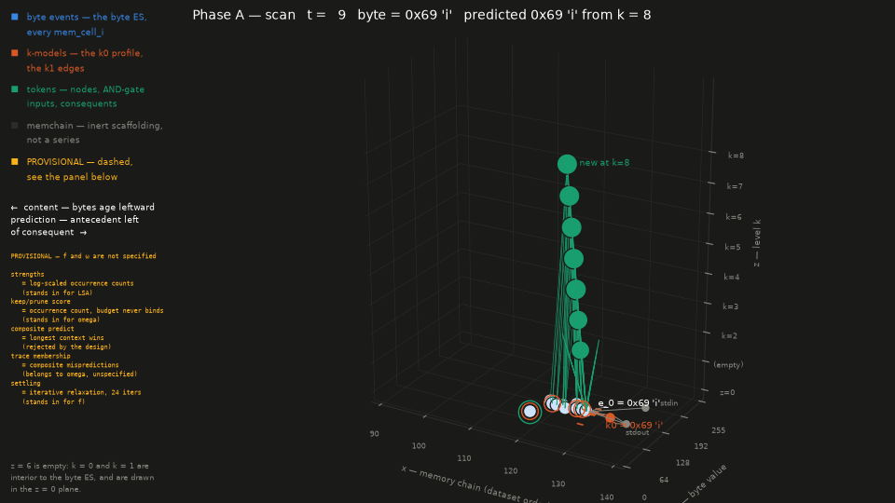
Task: Click the 'z=0' axis tick label
Action: pyautogui.click(x=727, y=392)
